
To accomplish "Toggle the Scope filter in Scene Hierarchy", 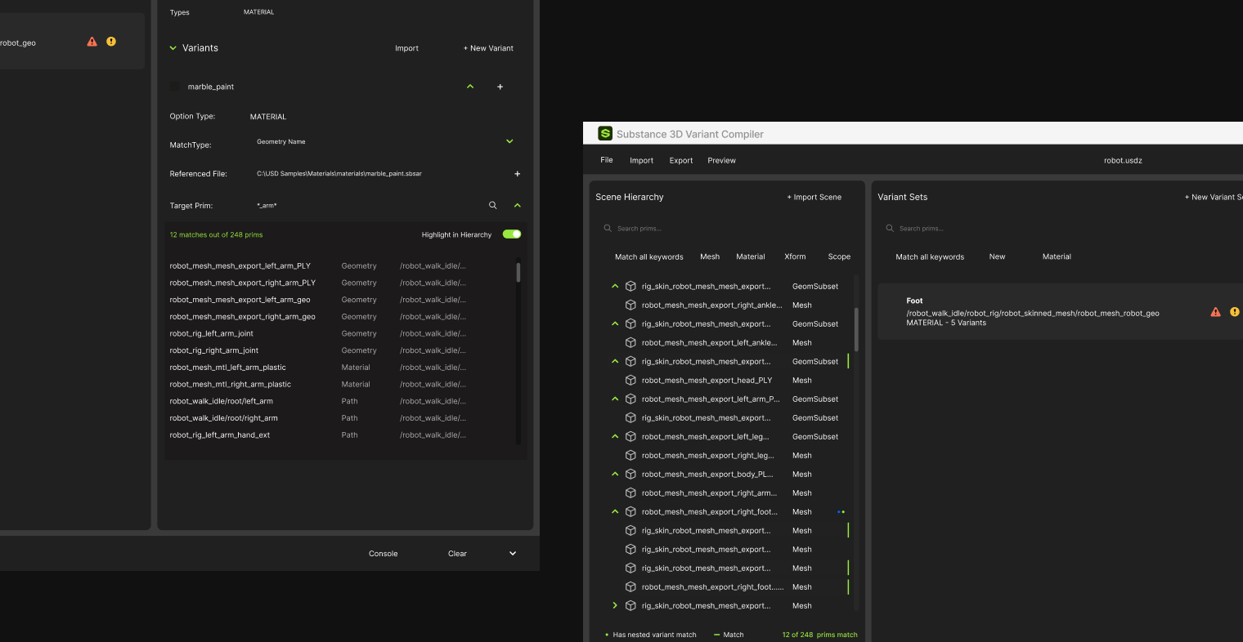I will coord(839,256).
